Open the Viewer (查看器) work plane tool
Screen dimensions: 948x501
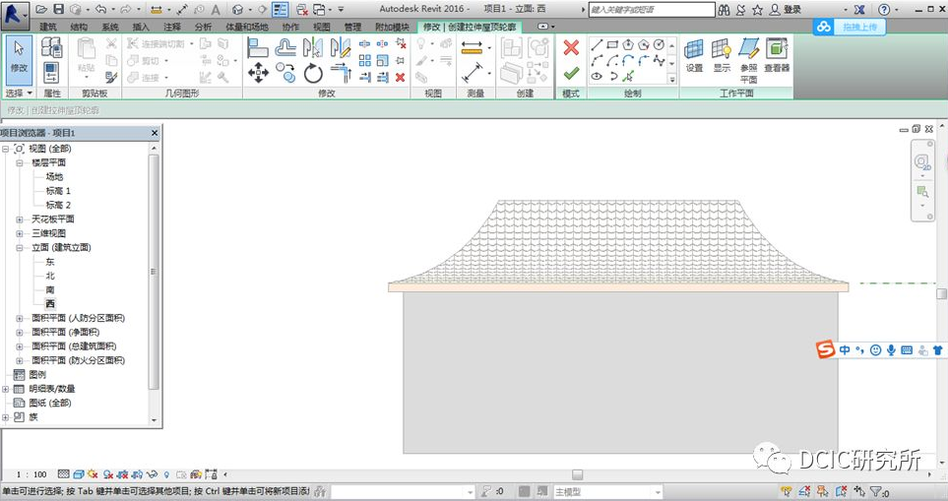tap(777, 55)
